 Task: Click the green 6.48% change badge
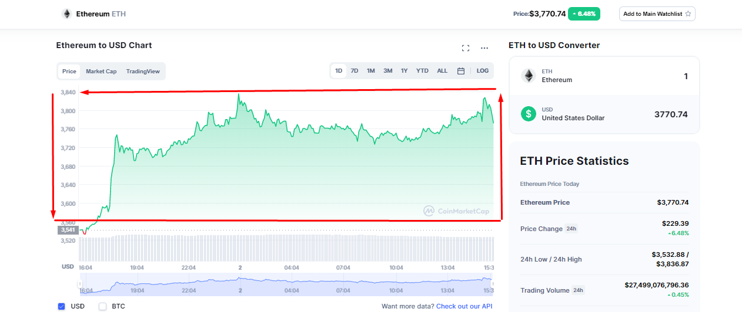point(584,13)
